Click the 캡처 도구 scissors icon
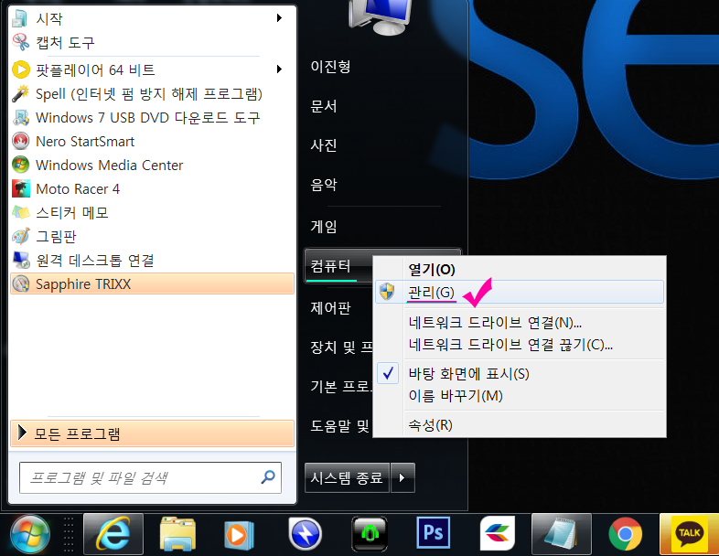 click(21, 42)
